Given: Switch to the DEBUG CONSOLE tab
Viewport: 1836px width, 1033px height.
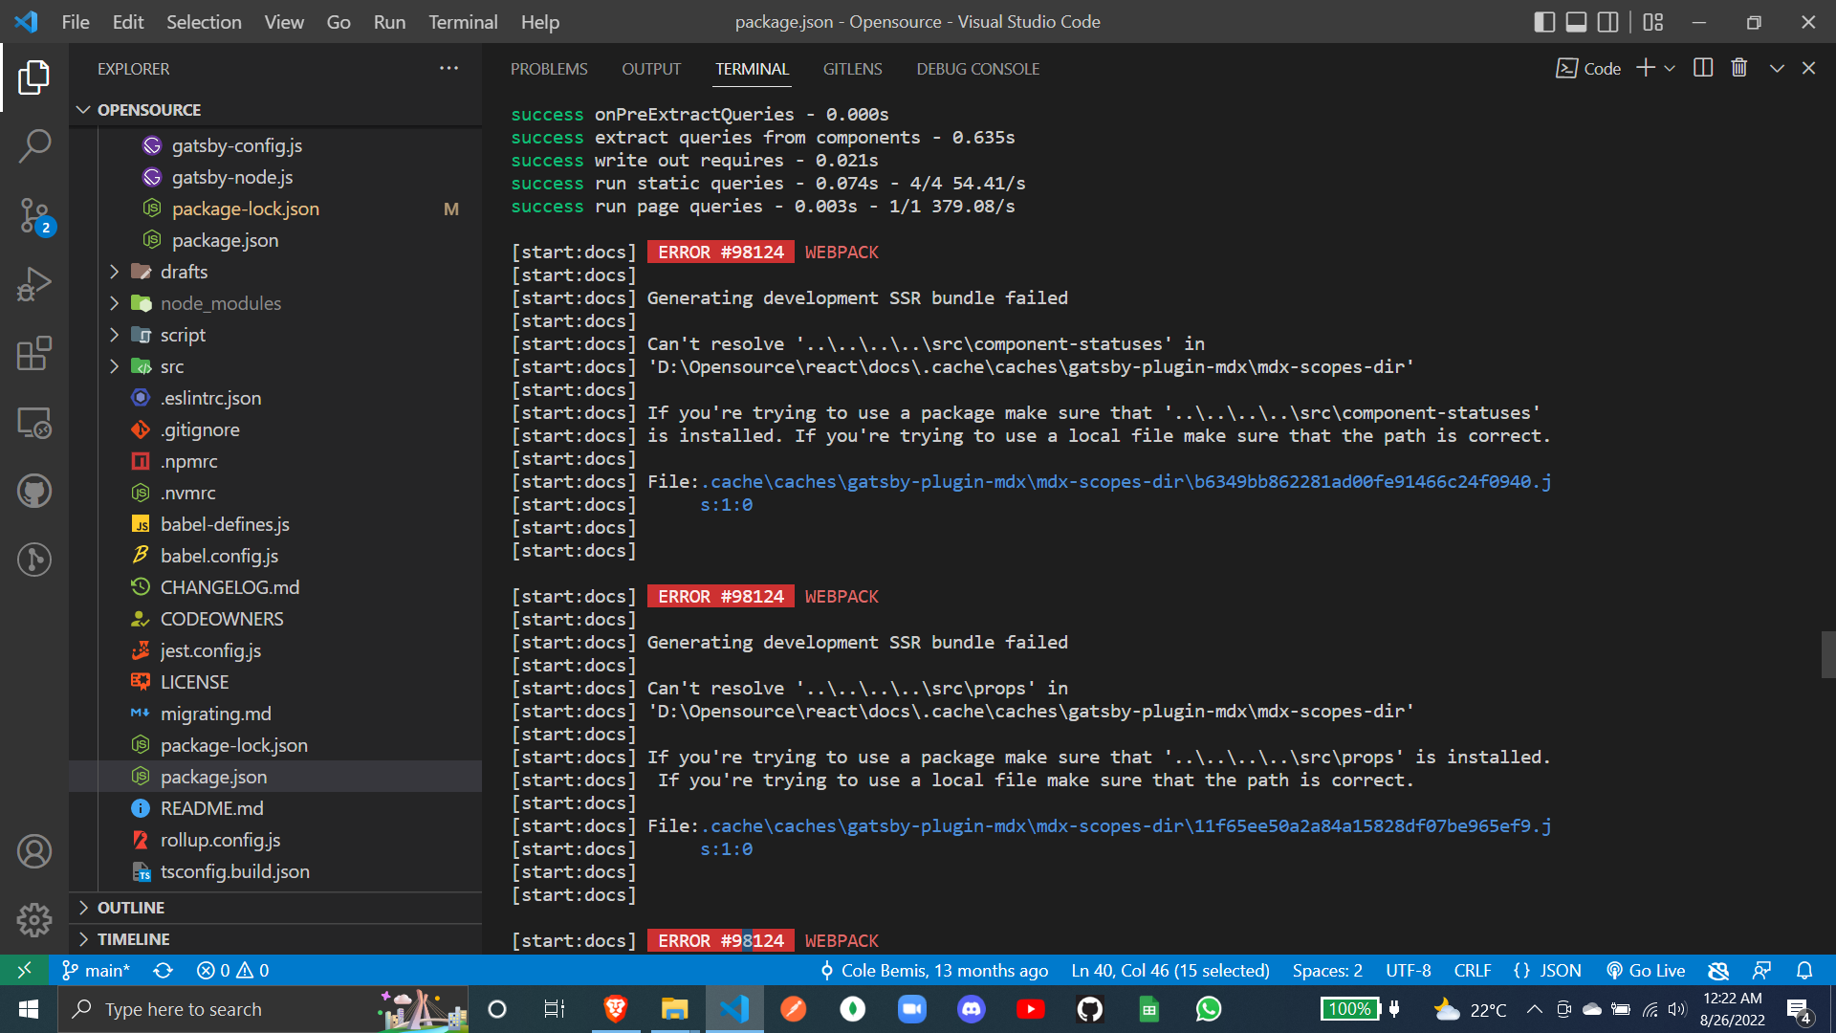Looking at the screenshot, I should pyautogui.click(x=978, y=69).
